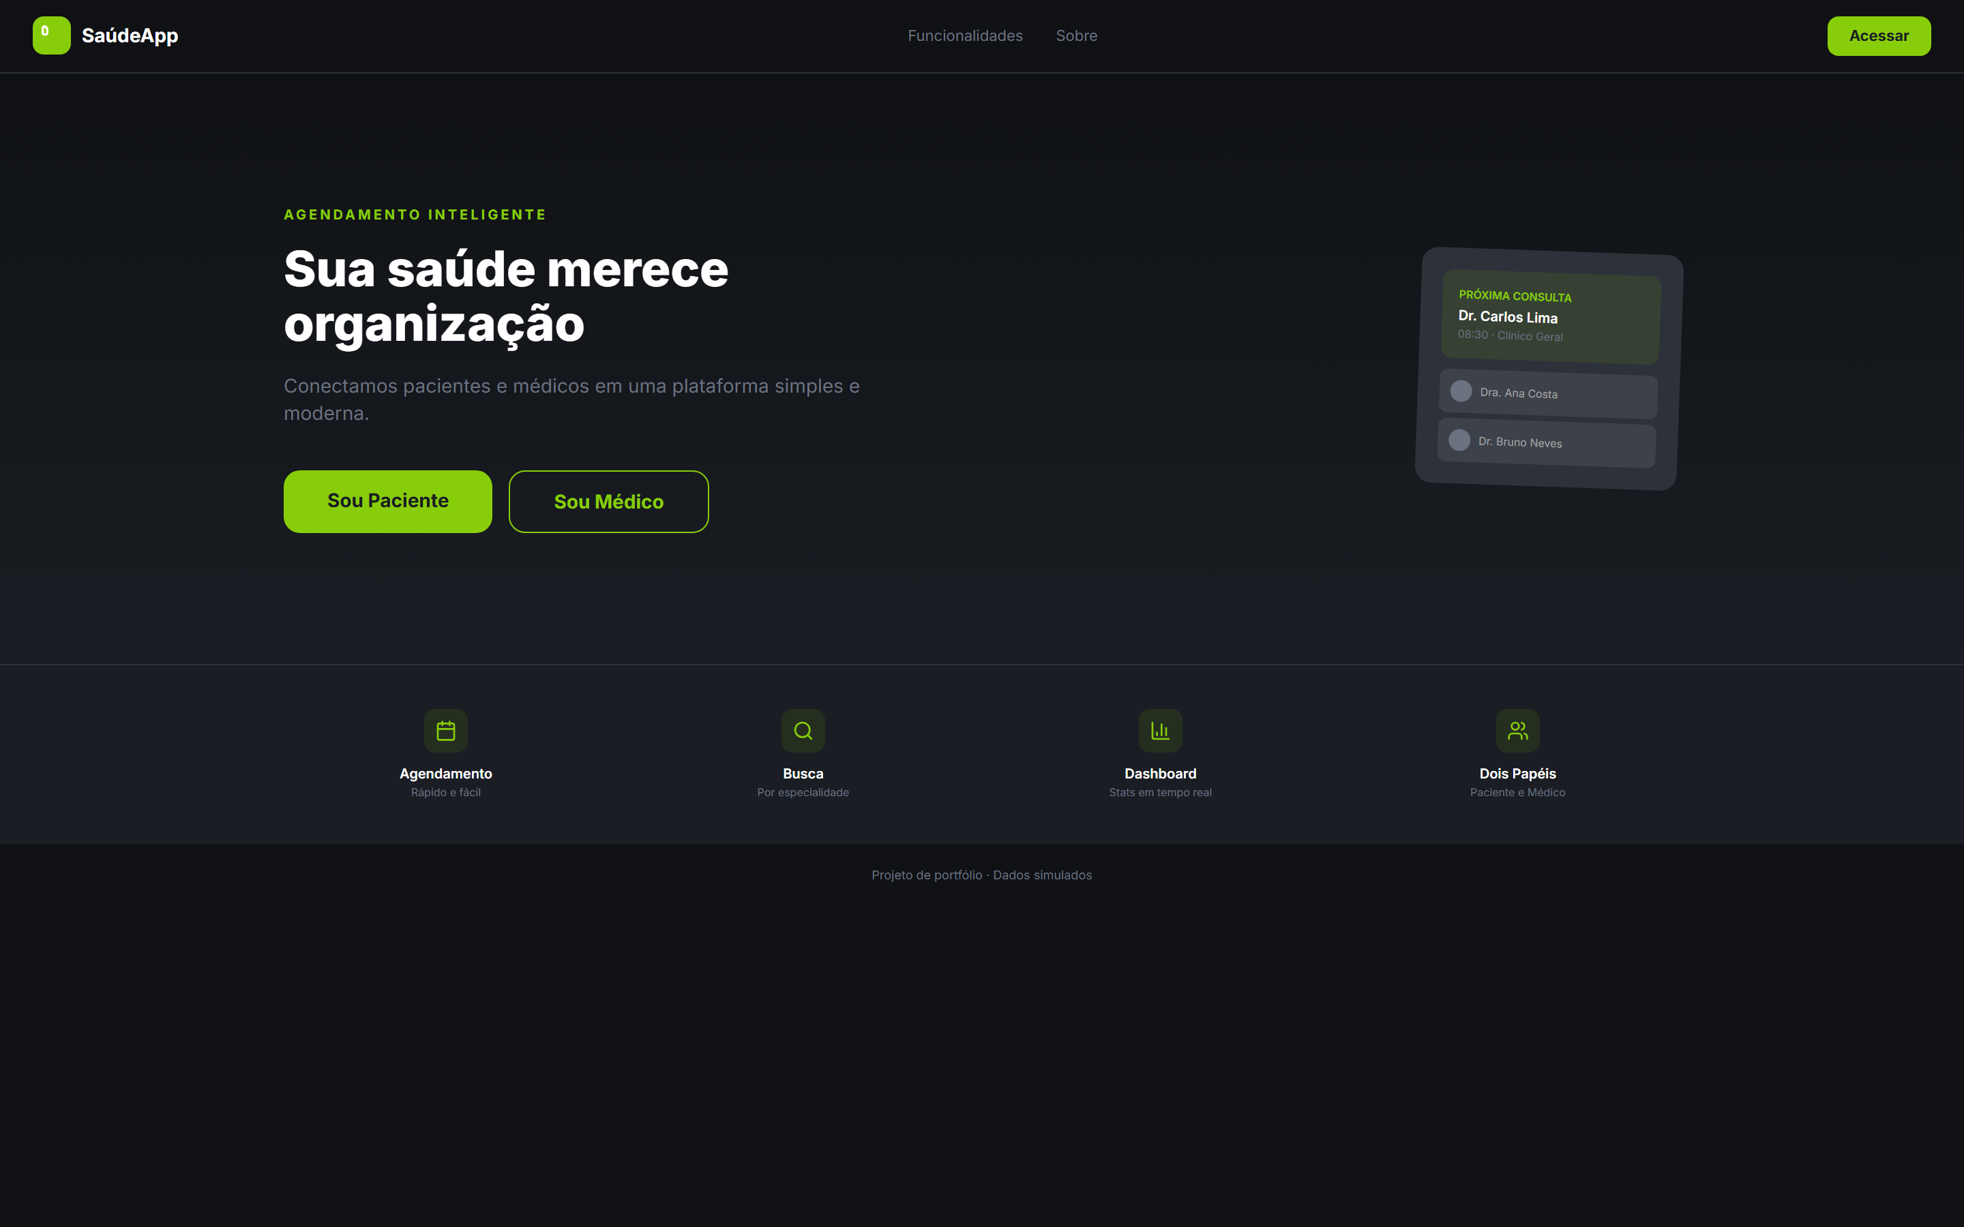Click the Sua saúde merece organização headline
The image size is (1964, 1227).
(505, 297)
